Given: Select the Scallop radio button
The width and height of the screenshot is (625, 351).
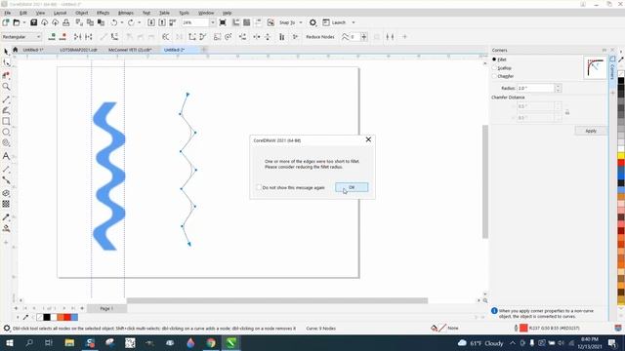Looking at the screenshot, I should pos(494,68).
